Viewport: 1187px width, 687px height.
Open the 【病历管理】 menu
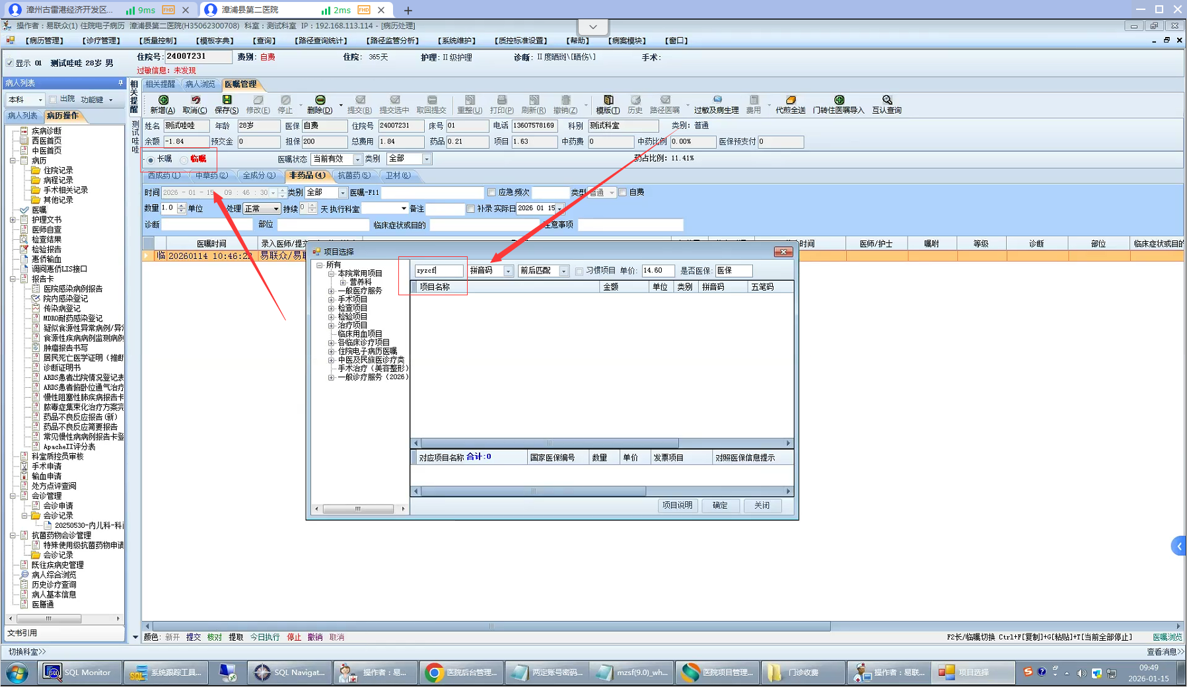[x=45, y=41]
